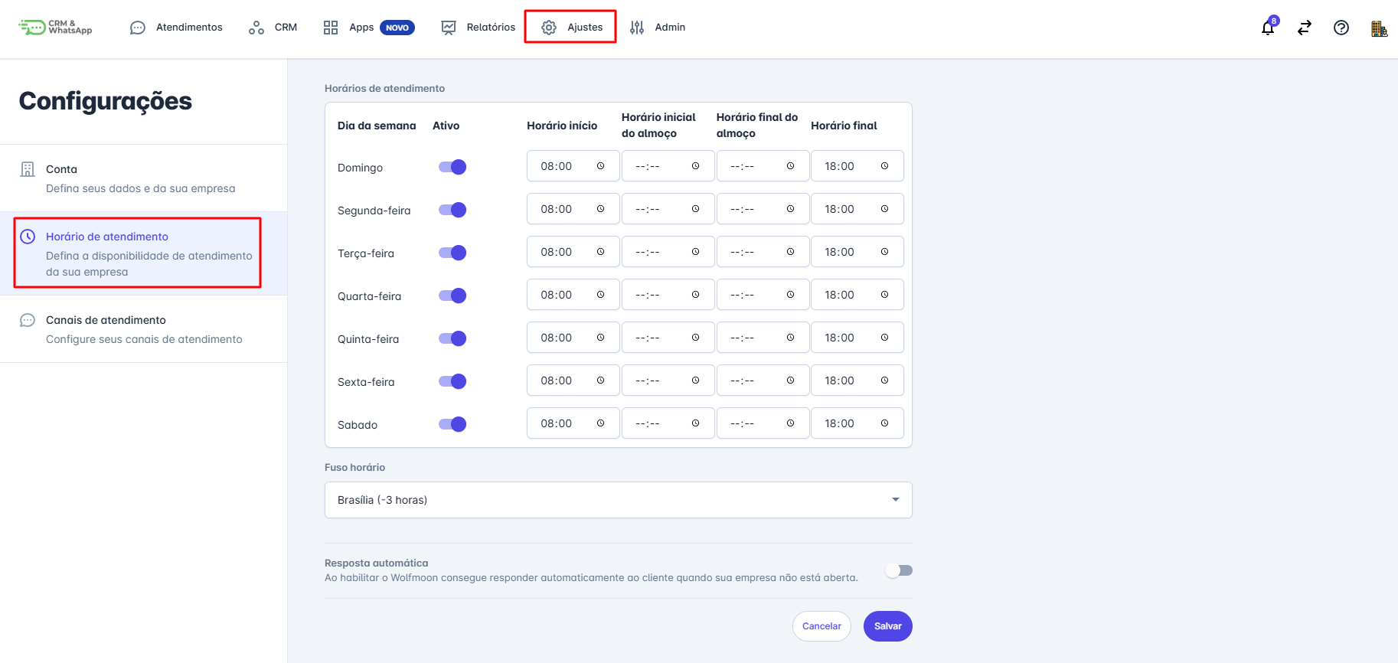Click the swap arrows icon in header

click(x=1305, y=28)
